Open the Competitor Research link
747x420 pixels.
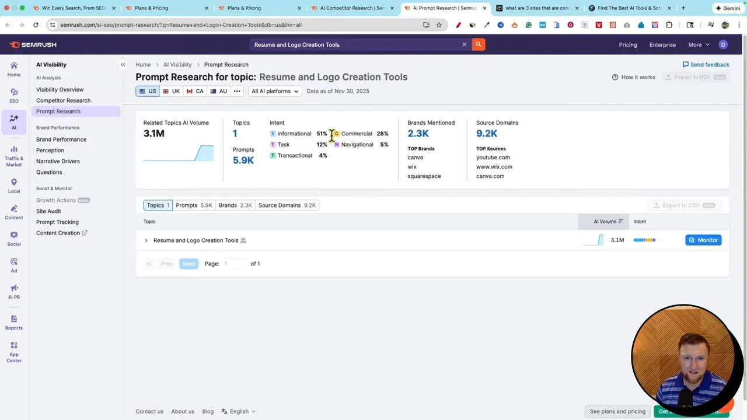point(63,100)
